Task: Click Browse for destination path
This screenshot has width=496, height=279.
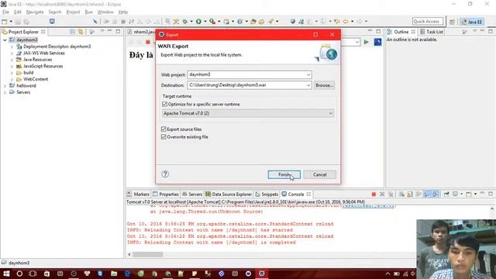Action: (324, 85)
